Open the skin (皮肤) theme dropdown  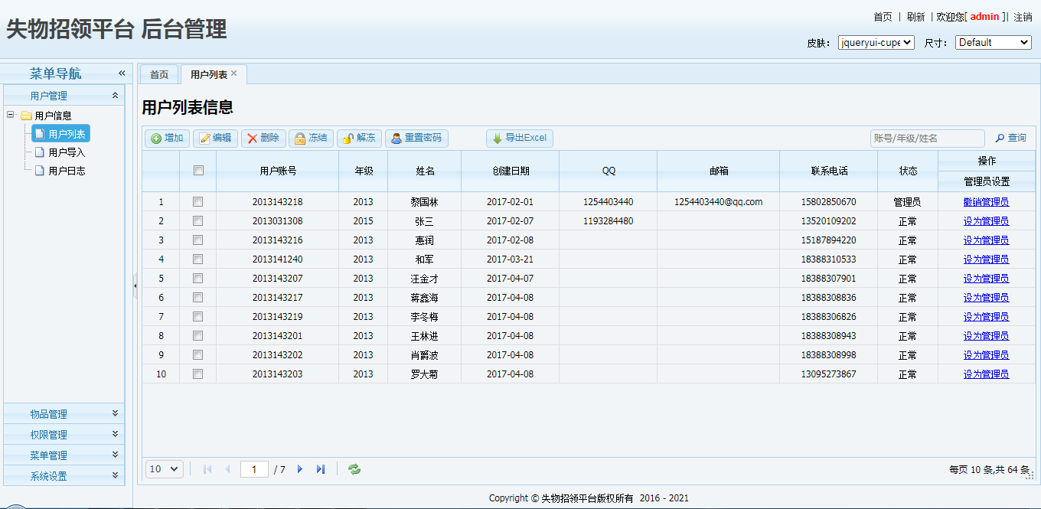(876, 43)
